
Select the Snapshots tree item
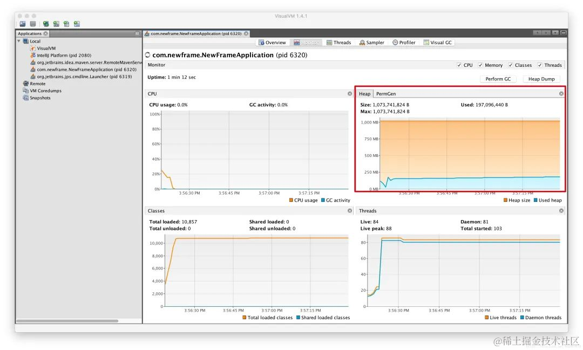(x=40, y=98)
